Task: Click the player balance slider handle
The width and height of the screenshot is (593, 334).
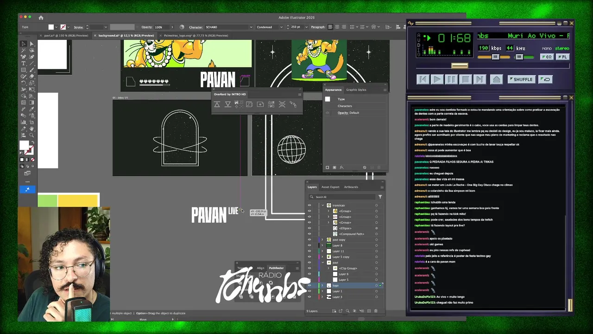Action: tap(519, 57)
